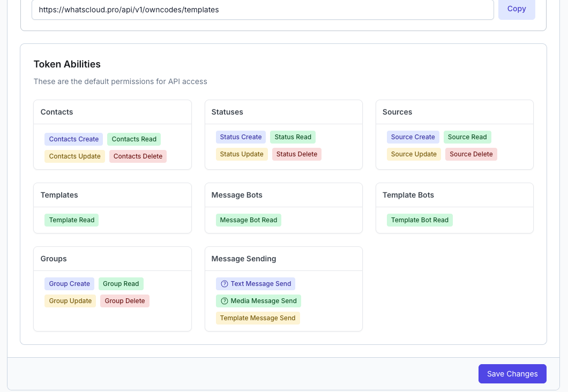Click the help icon beside Text Message Send
This screenshot has height=392, width=568.
point(223,284)
